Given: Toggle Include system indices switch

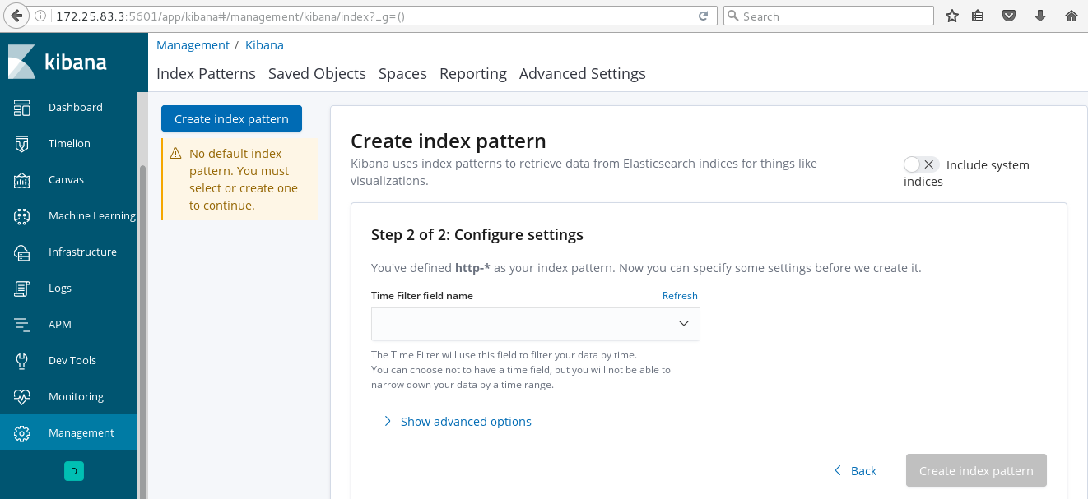Looking at the screenshot, I should tap(921, 164).
